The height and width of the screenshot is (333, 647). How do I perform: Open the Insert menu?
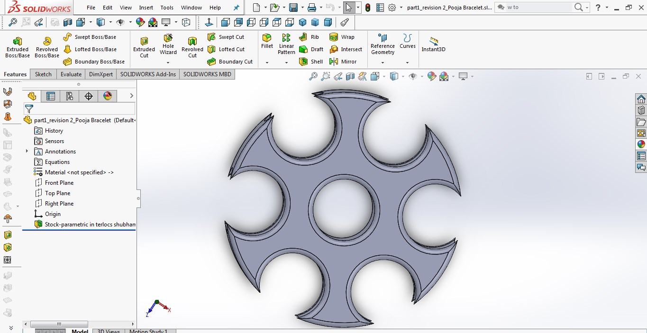pyautogui.click(x=146, y=8)
